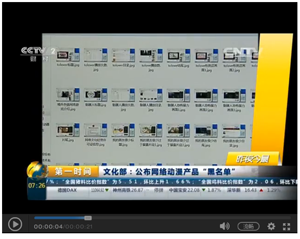Click the CNTV watermark logo

point(243,52)
